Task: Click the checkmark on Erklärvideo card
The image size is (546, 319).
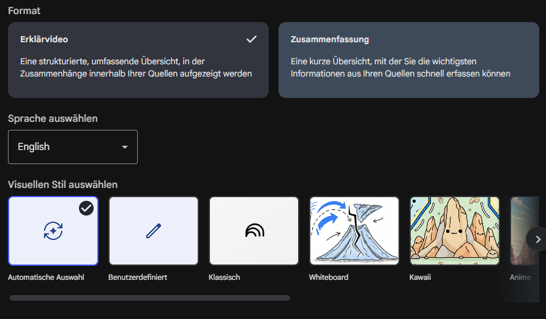Action: point(252,39)
